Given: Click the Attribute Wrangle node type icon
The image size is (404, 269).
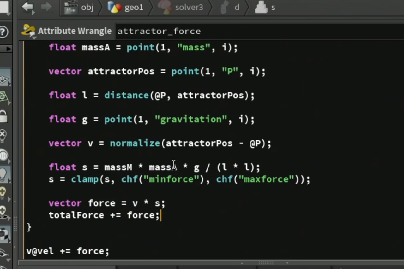Looking at the screenshot, I should (28, 31).
